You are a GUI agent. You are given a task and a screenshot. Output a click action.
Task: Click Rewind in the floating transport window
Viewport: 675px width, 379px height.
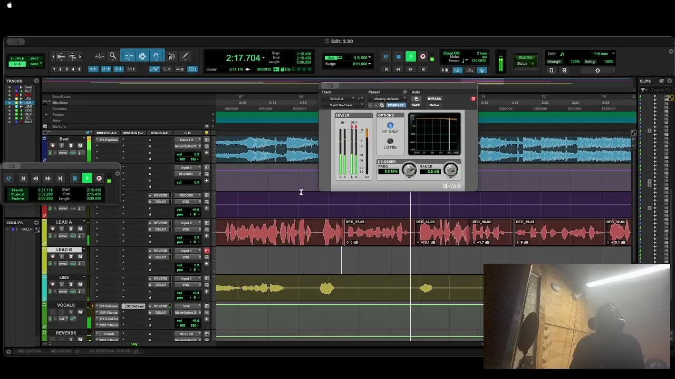click(35, 179)
